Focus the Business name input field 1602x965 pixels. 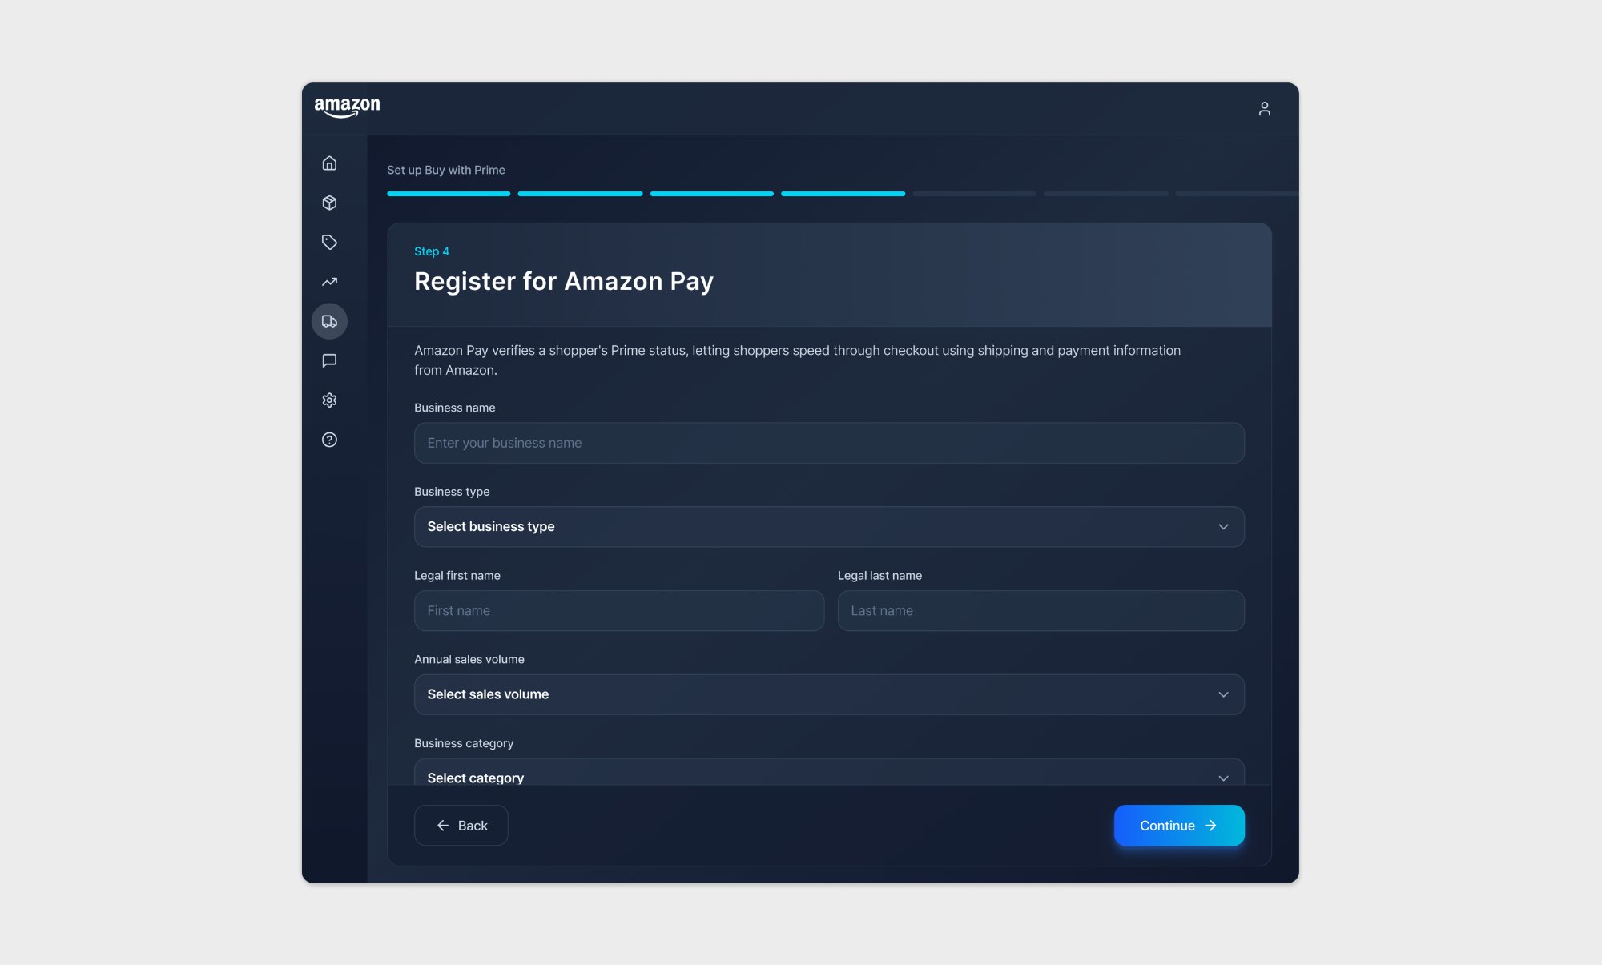[x=828, y=443]
